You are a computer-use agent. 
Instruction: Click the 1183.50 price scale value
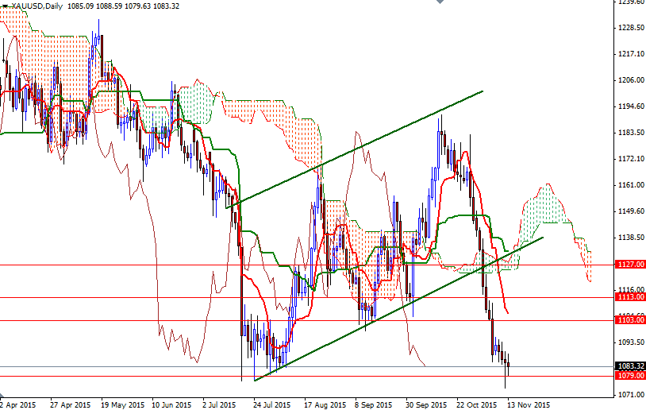(x=631, y=133)
